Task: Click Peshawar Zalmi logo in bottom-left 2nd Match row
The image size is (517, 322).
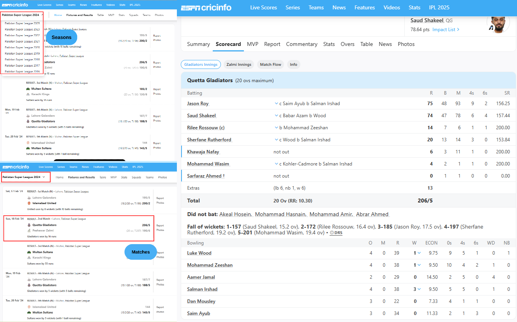Action: 28,230
